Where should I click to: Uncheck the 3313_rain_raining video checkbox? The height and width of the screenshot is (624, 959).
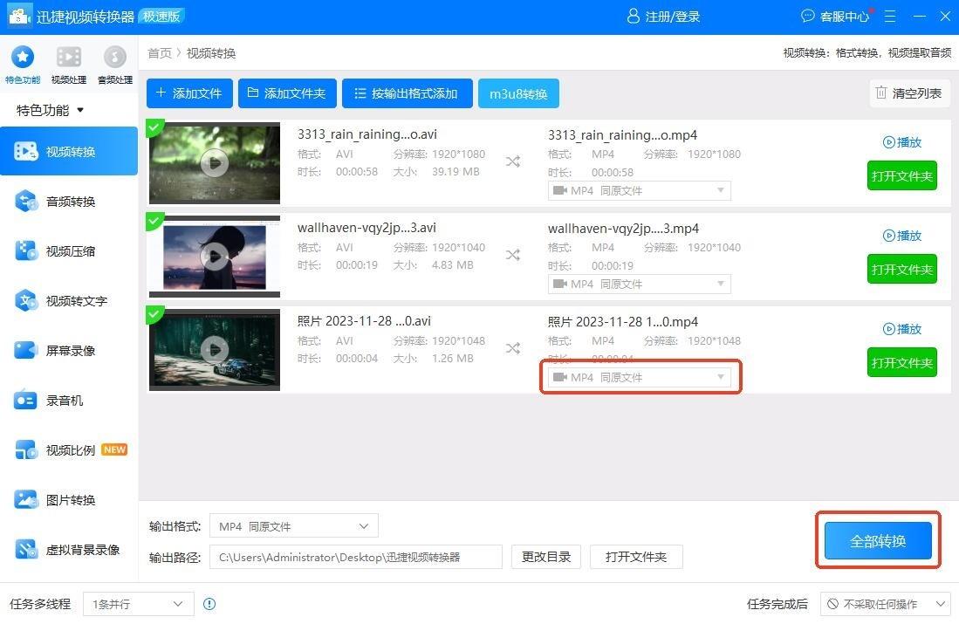(x=155, y=127)
